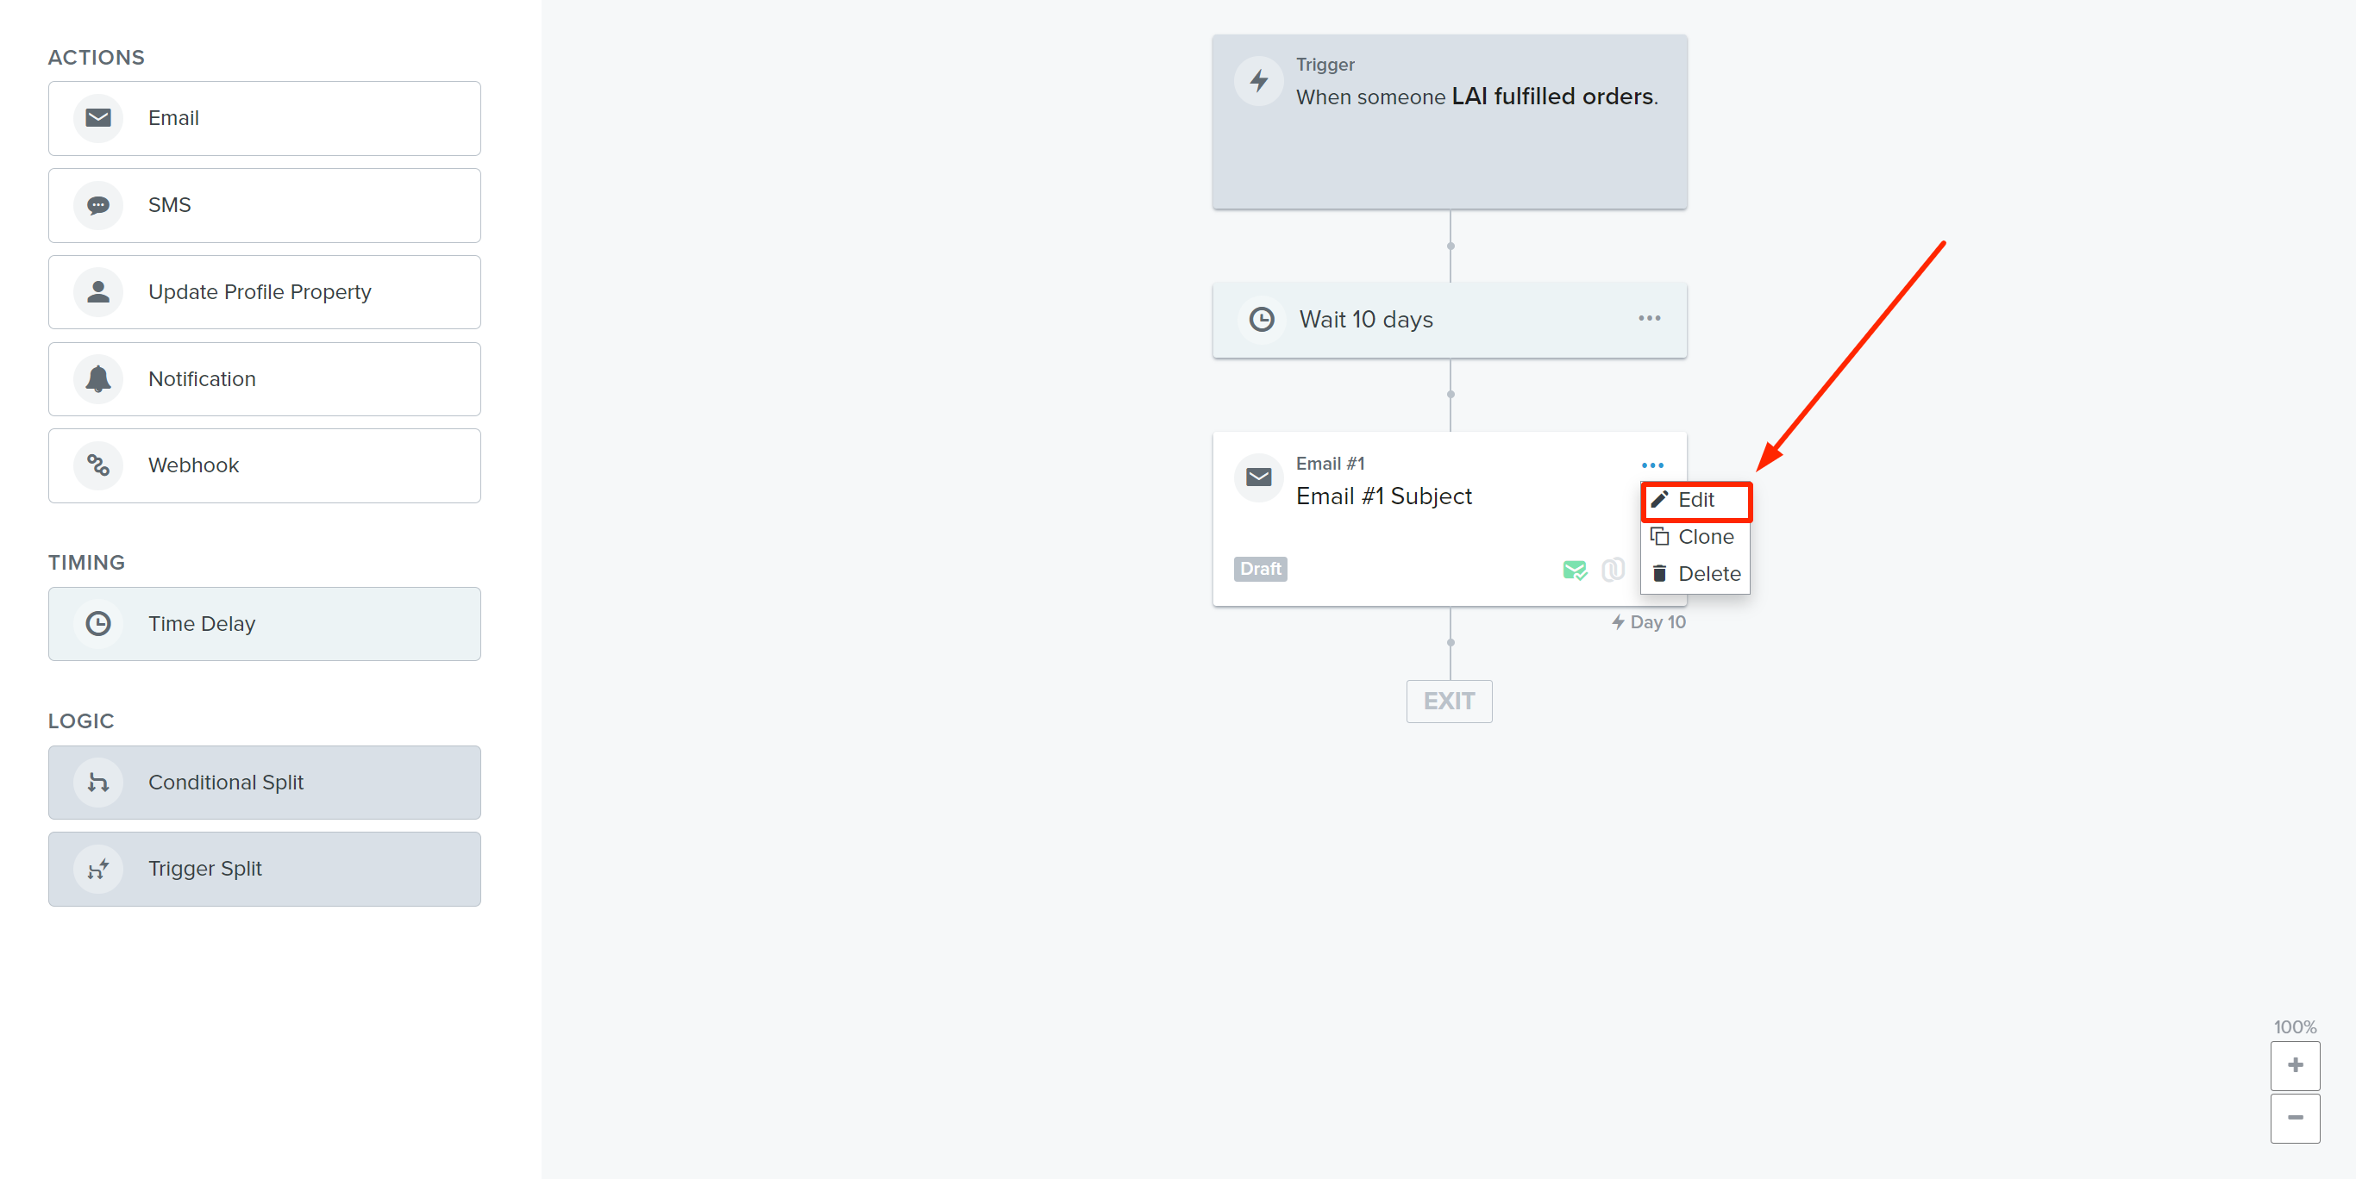Toggle the UTM tracking icon on Email #1
Viewport: 2356px width, 1179px height.
1613,570
